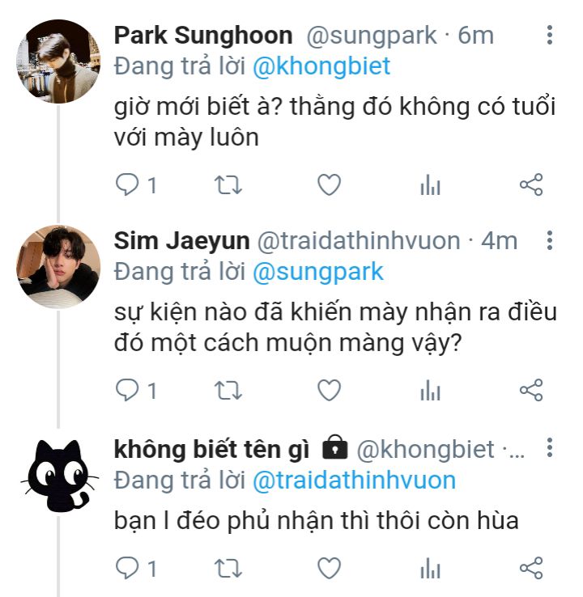Screen dimensions: 583x597
Task: Click the @traidathinhvuon mention link
Action: 354,481
